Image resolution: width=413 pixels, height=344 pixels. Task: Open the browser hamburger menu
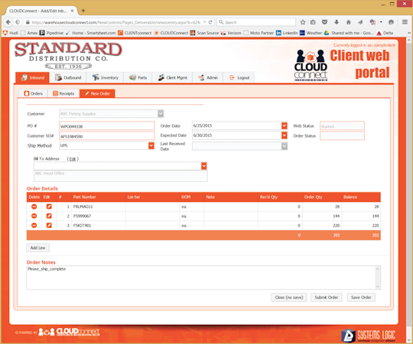[405, 22]
